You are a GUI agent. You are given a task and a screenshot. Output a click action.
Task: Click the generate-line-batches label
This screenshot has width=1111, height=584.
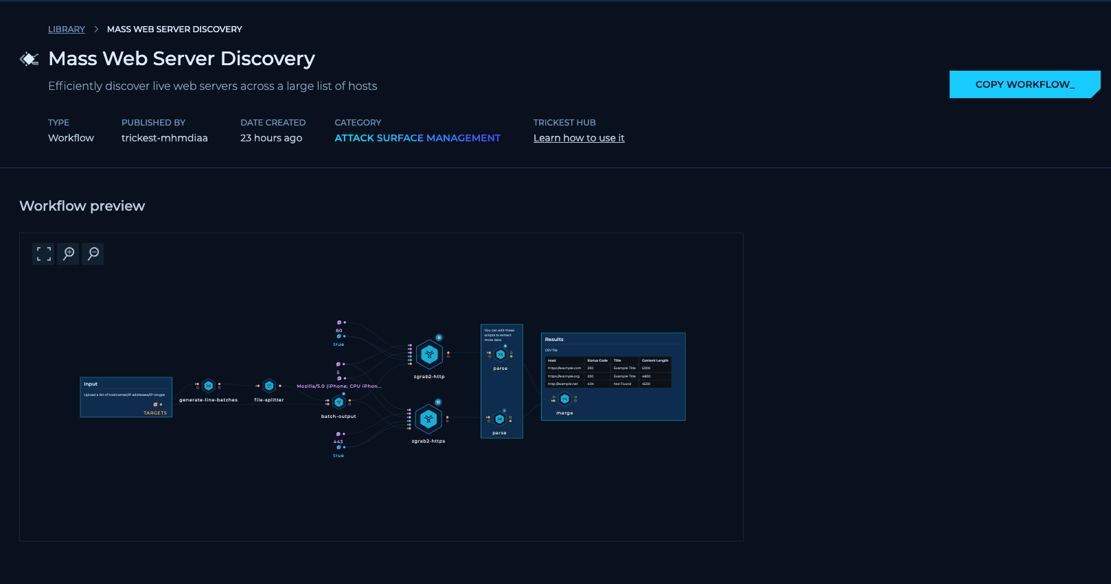pyautogui.click(x=208, y=400)
